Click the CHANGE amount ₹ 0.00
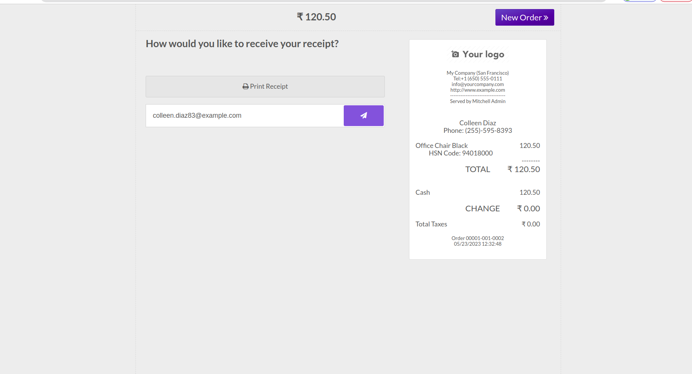The image size is (692, 374). click(x=528, y=209)
